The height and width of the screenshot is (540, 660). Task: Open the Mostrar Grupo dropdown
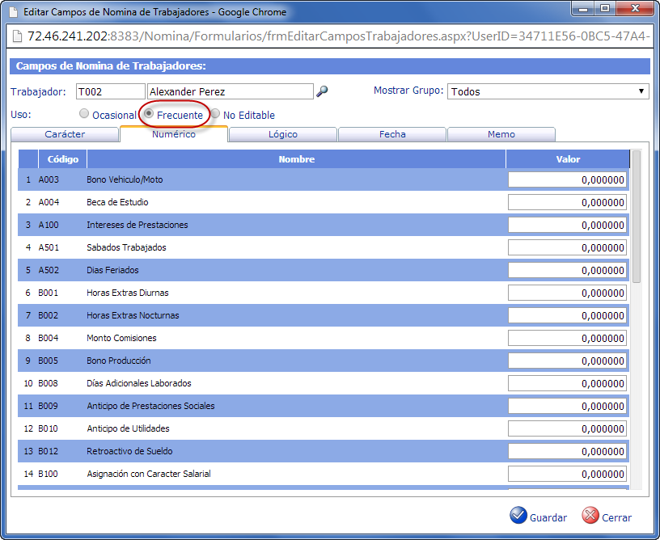[x=548, y=91]
